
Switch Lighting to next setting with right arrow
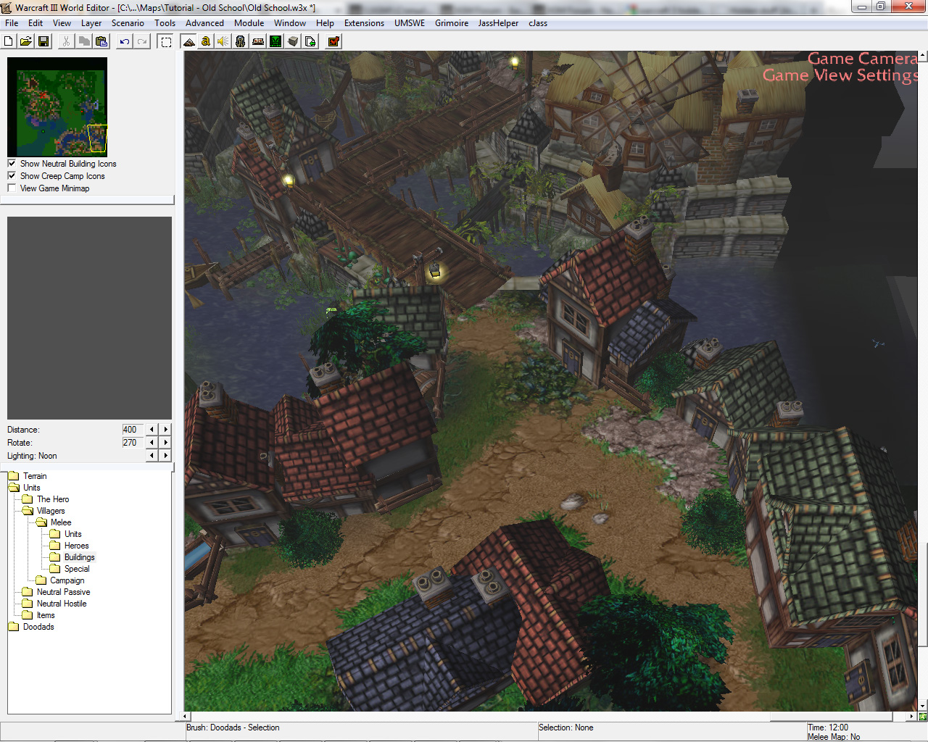click(x=166, y=456)
